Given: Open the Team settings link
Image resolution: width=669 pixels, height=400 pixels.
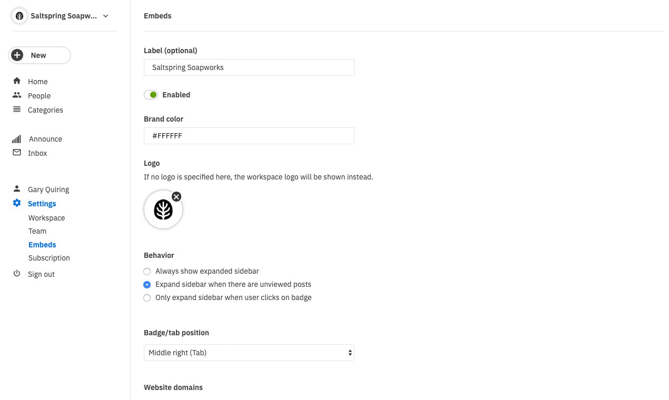Looking at the screenshot, I should pos(37,231).
